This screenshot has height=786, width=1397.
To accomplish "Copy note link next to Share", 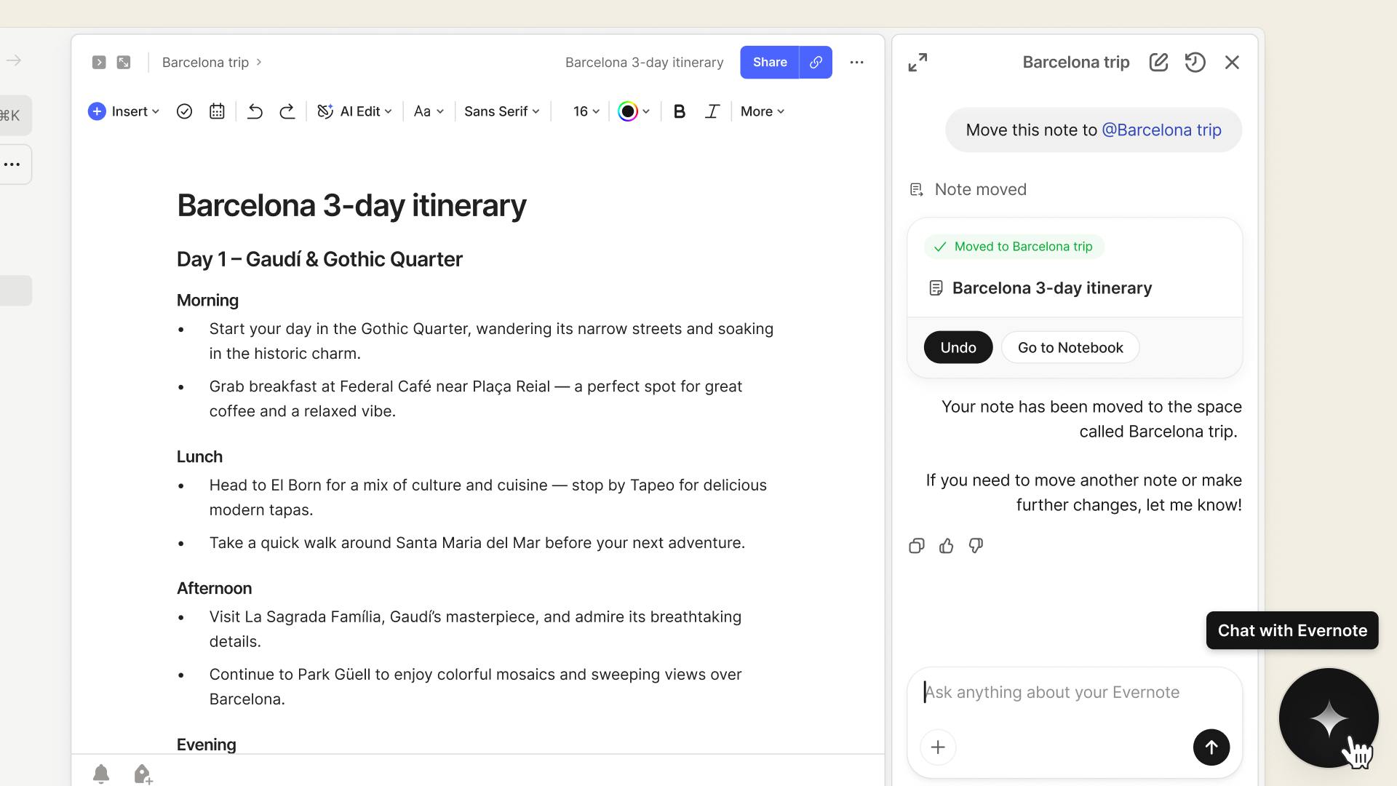I will 816,63.
